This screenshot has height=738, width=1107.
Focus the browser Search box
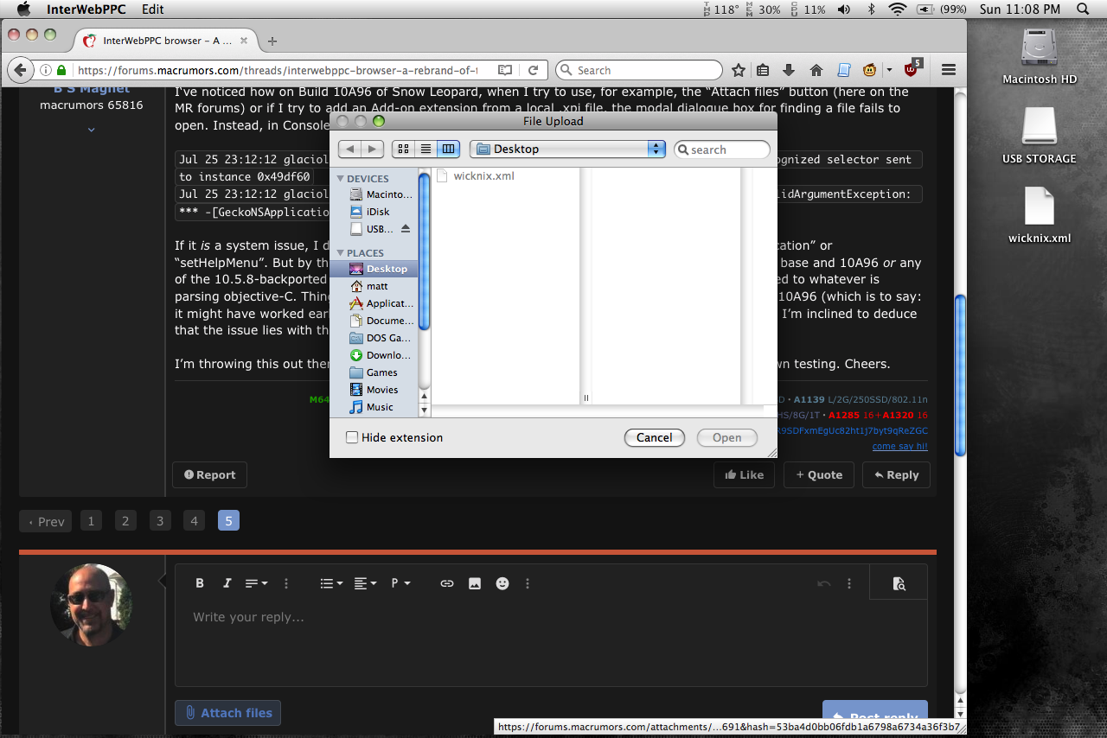[638, 70]
